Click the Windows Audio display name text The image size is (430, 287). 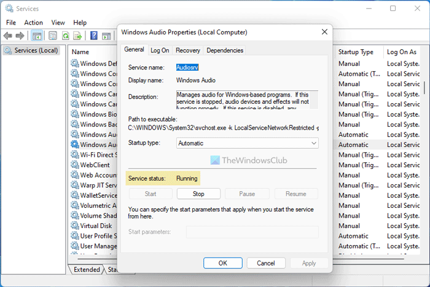(196, 80)
